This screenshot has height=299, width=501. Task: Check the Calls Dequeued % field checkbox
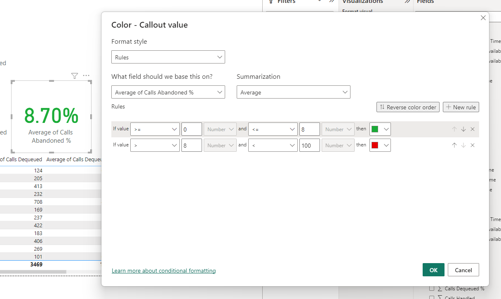pos(432,289)
